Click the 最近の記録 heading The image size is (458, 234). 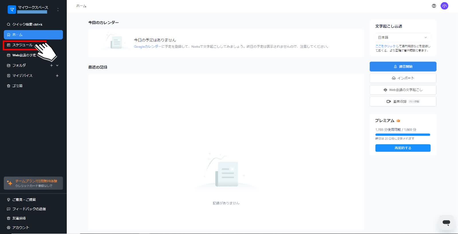coord(98,67)
